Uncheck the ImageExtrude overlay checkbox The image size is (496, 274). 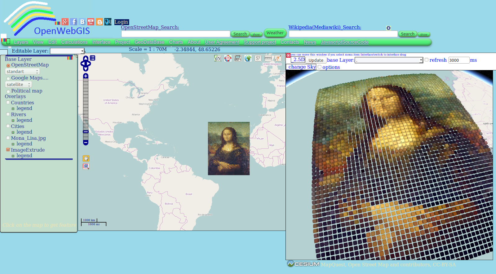point(8,149)
